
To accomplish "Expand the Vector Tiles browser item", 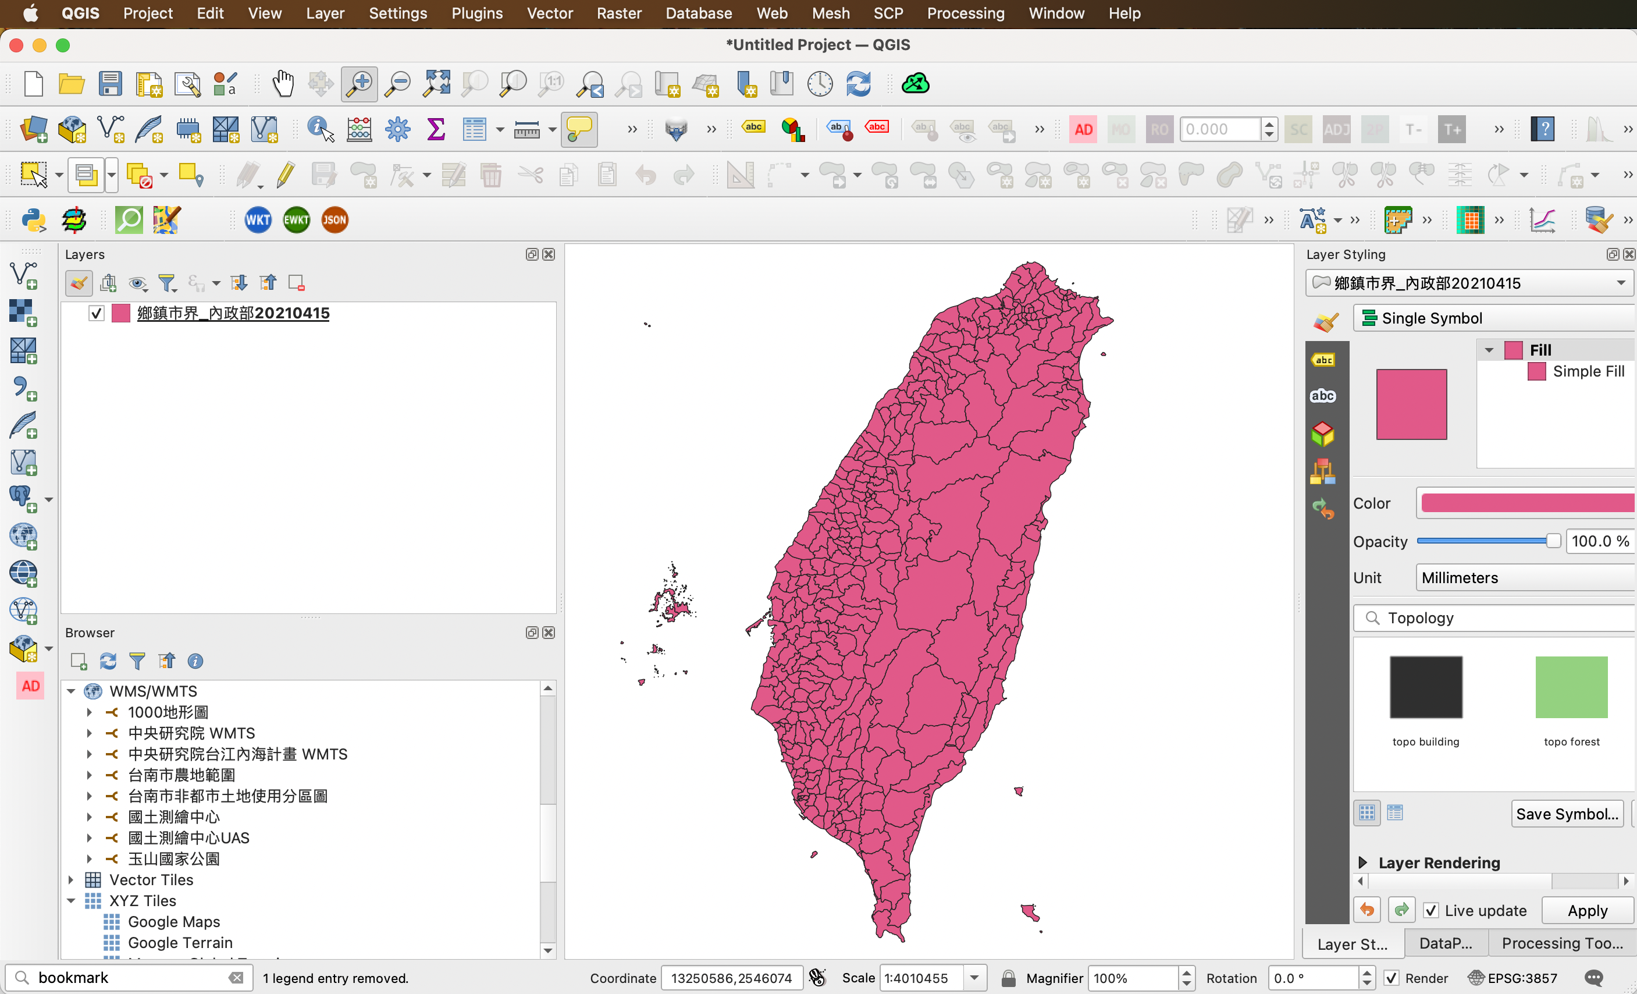I will [71, 880].
